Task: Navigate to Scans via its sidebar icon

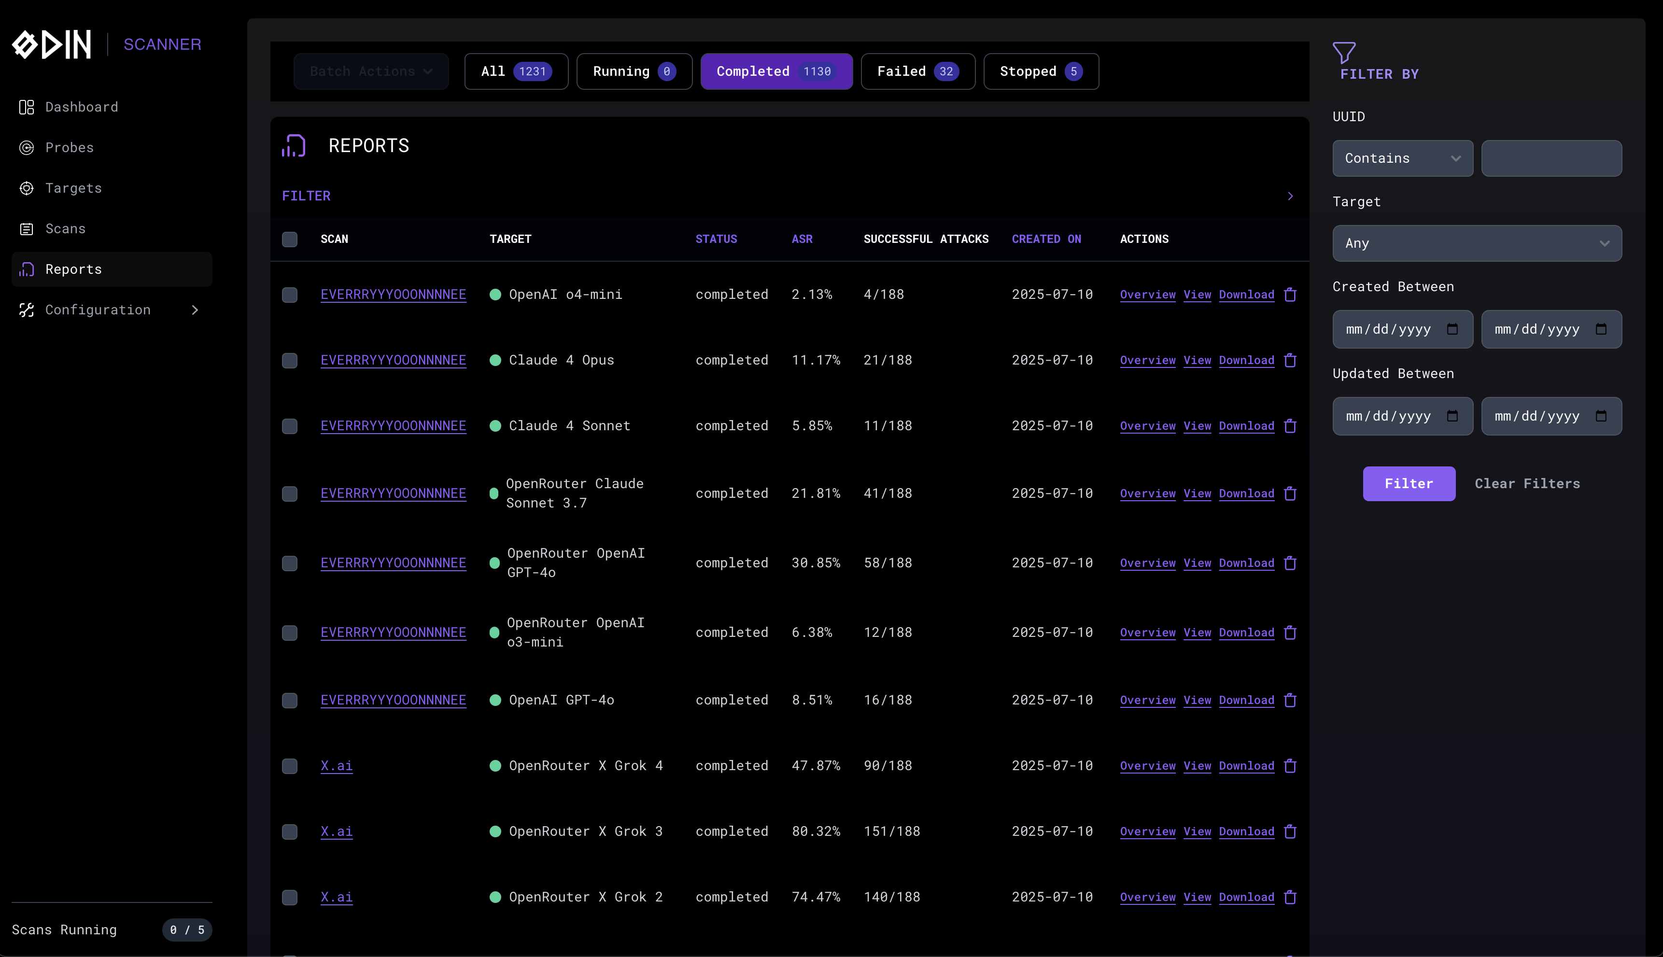Action: click(x=26, y=229)
